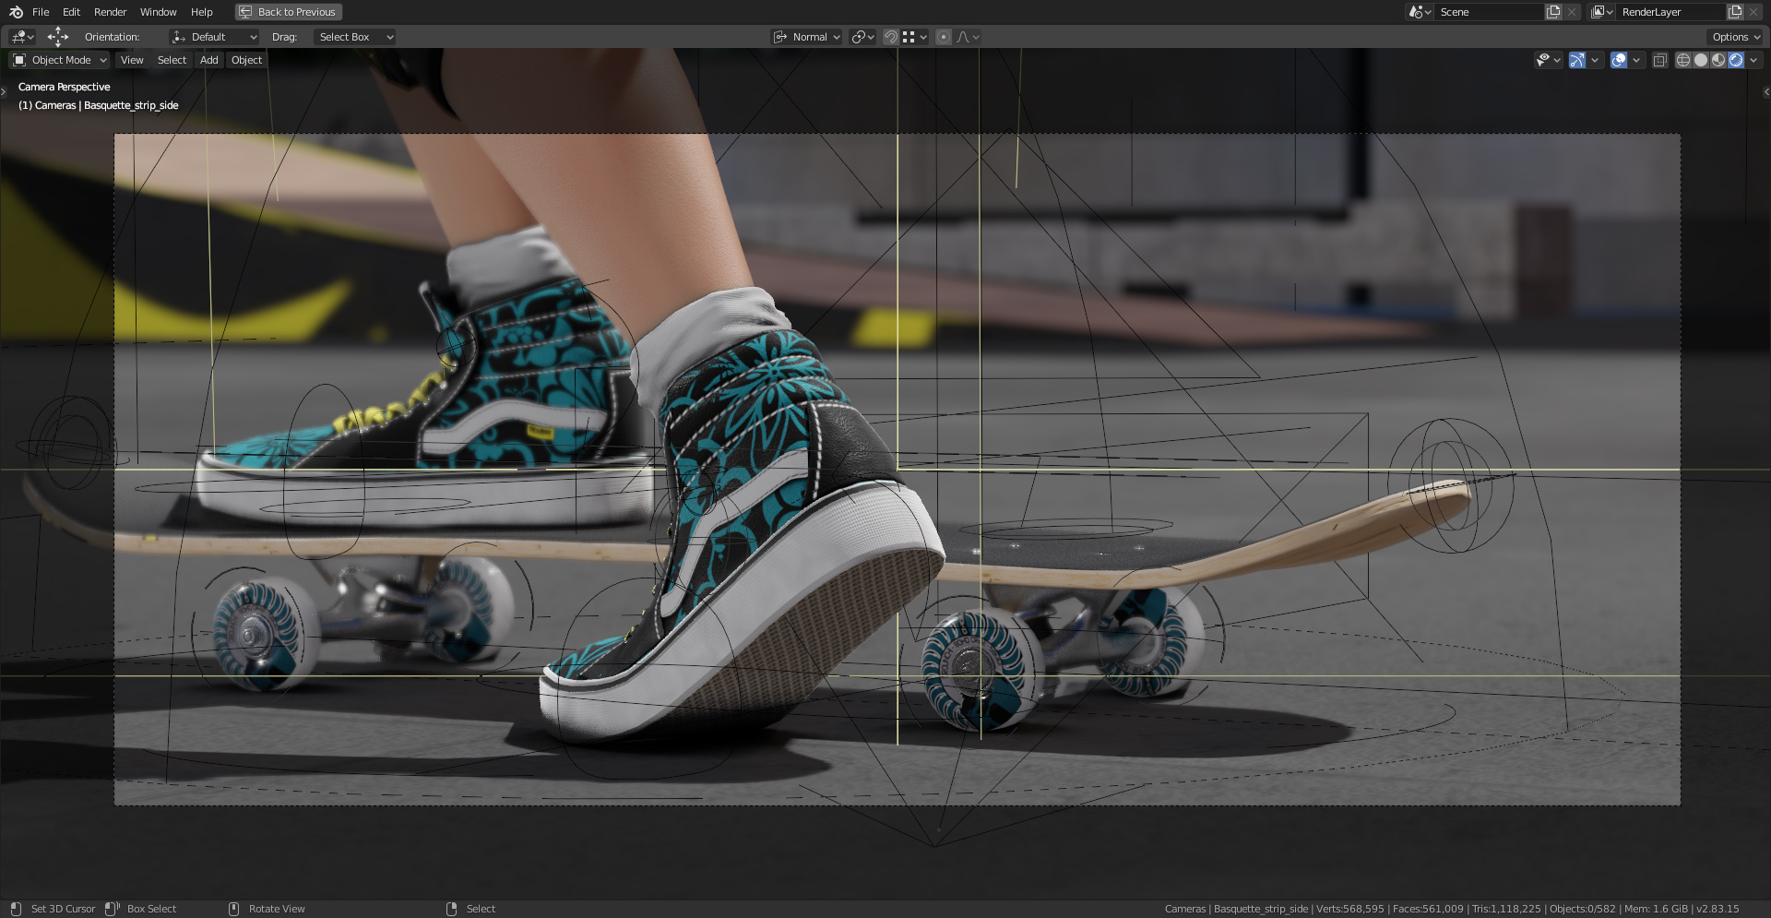Viewport: 1771px width, 918px height.
Task: Open the viewport Object menu
Action: 246,60
